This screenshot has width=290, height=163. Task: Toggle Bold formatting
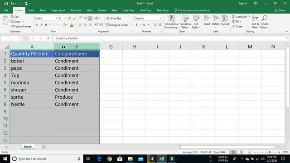click(x=36, y=25)
